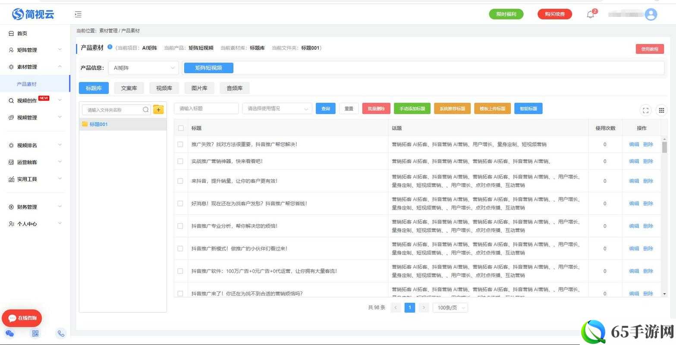Click the 简视云 logo
Screen dimensions: 676x345
coord(33,14)
